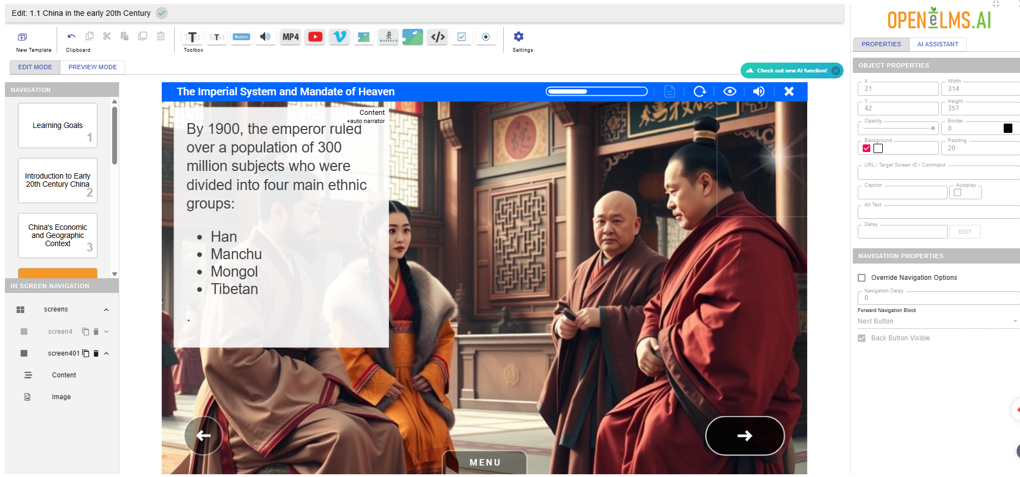
Task: Toggle the Autoplay checkbox
Action: click(x=957, y=192)
